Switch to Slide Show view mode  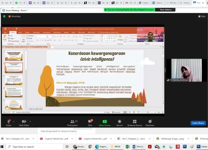click(x=57, y=32)
